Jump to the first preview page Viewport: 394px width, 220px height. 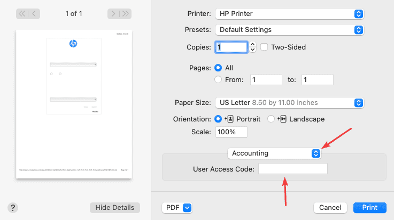coord(22,13)
